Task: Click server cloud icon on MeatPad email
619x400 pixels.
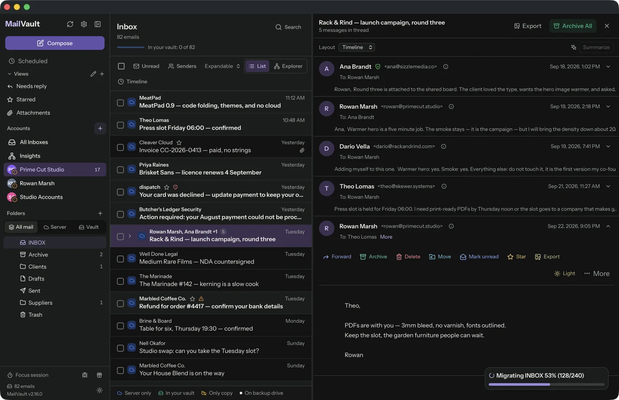Action: (132, 102)
